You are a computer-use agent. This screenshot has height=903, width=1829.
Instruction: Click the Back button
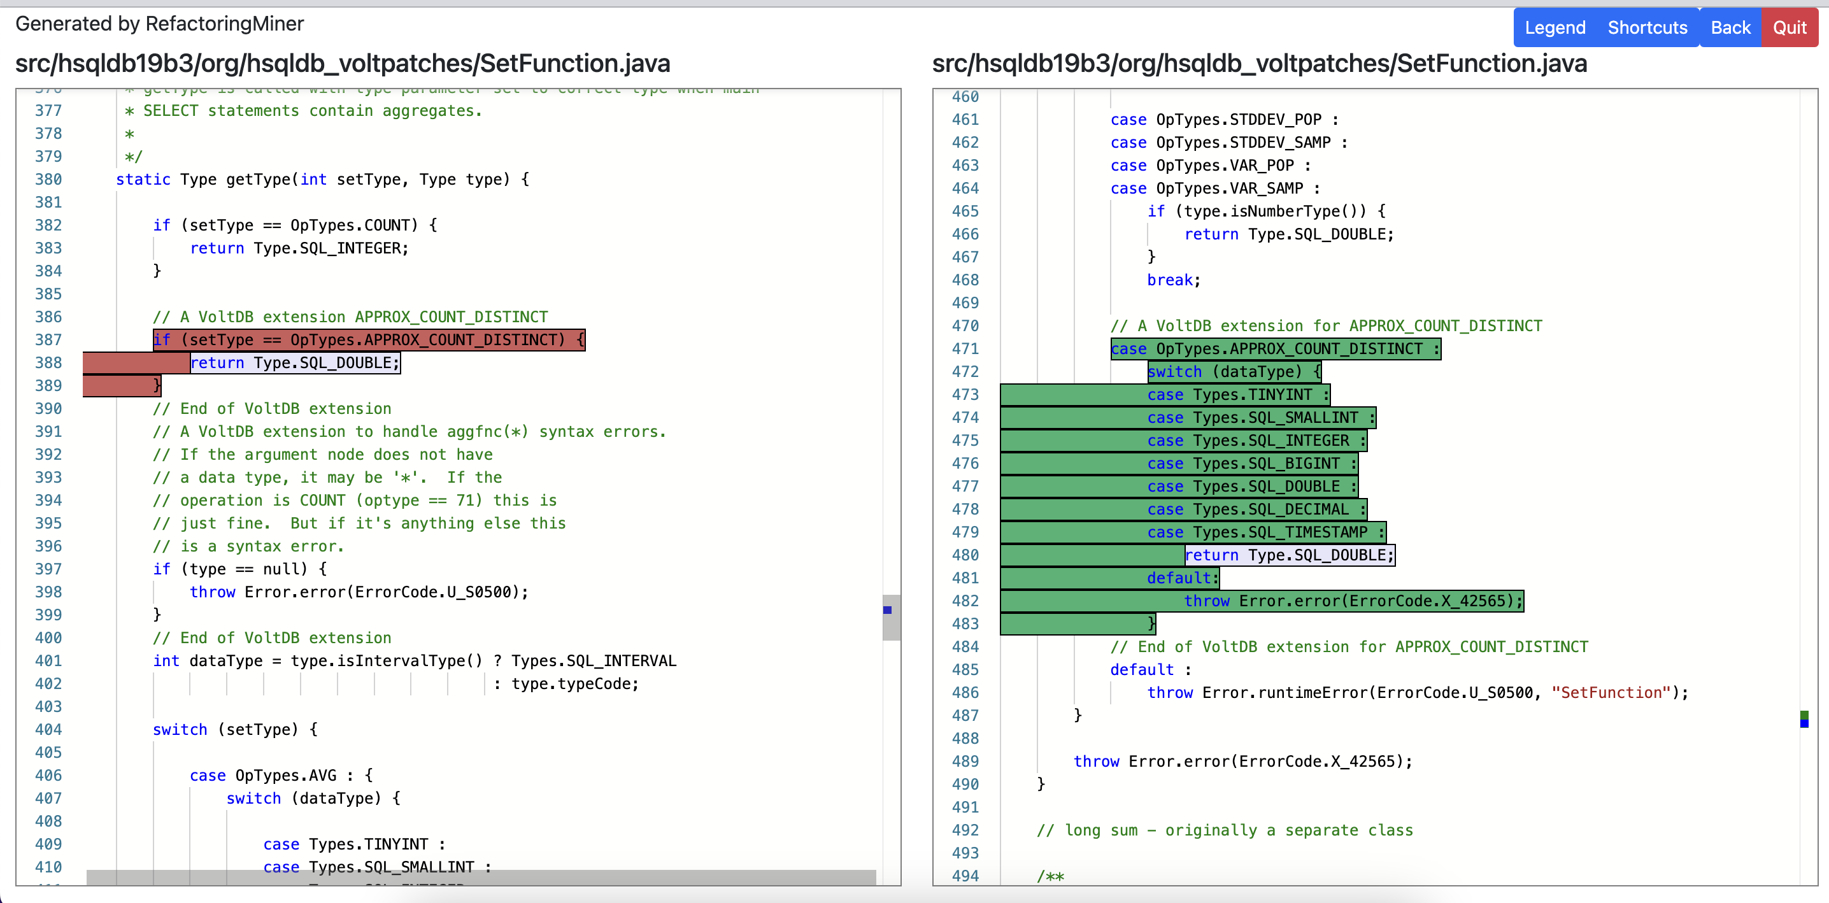(x=1730, y=27)
